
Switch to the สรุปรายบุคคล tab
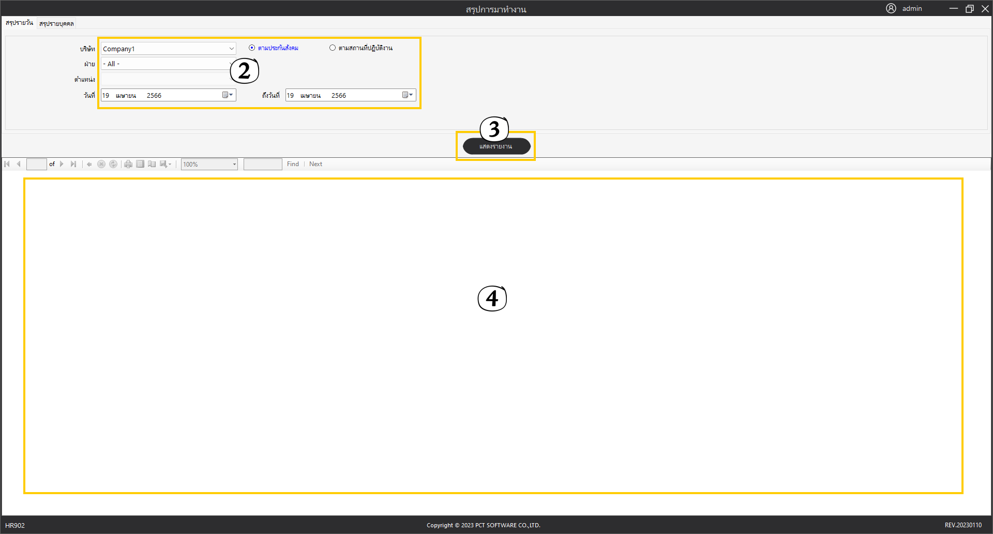click(x=56, y=23)
